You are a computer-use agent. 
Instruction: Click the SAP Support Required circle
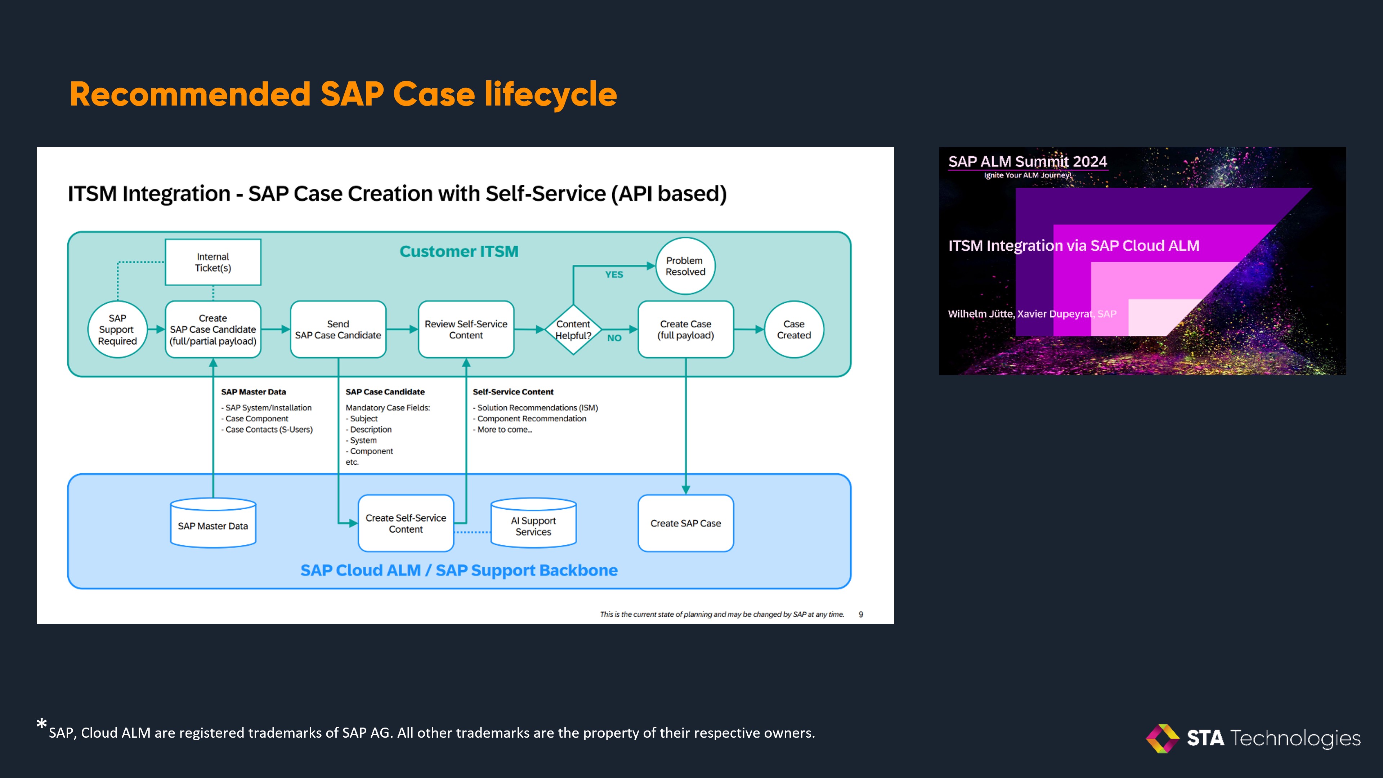(x=117, y=330)
